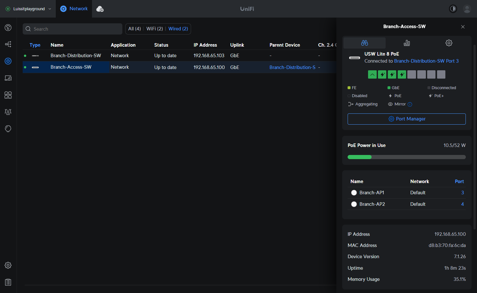This screenshot has width=477, height=293.
Task: Open the Client Devices icon in sidebar
Action: [8, 78]
